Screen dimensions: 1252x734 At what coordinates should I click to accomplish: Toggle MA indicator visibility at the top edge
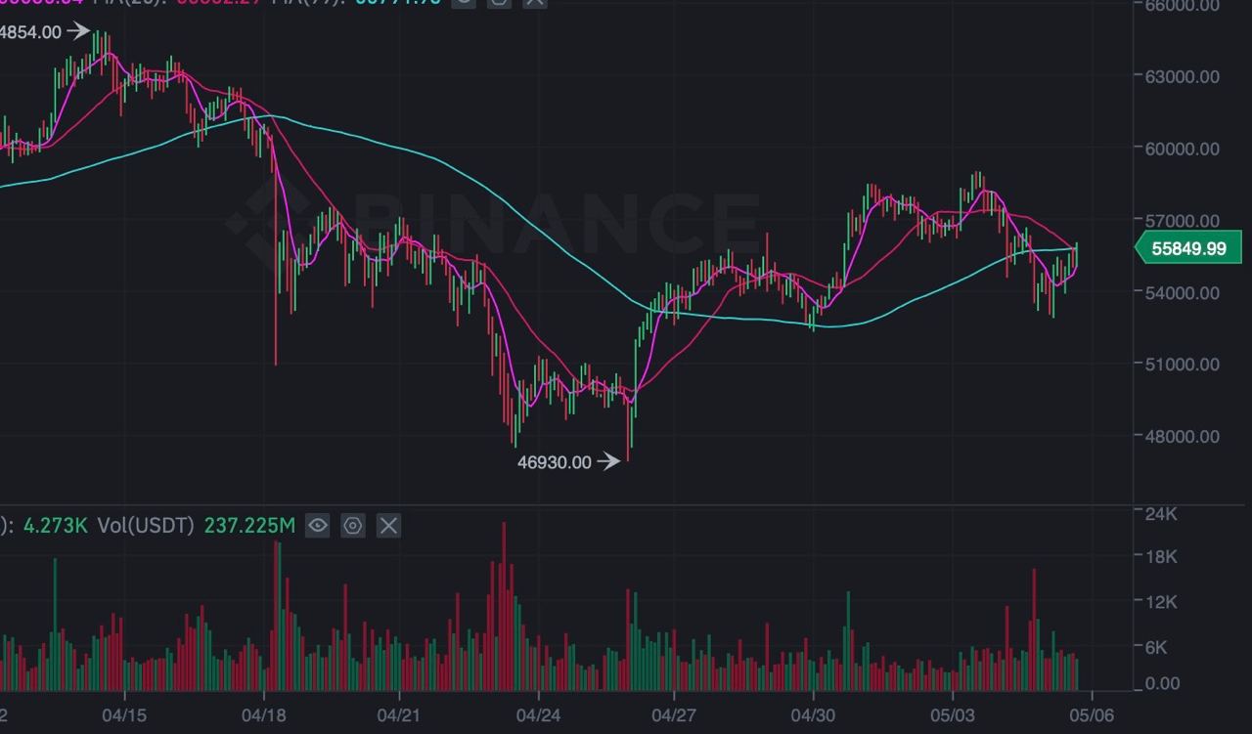[x=465, y=3]
